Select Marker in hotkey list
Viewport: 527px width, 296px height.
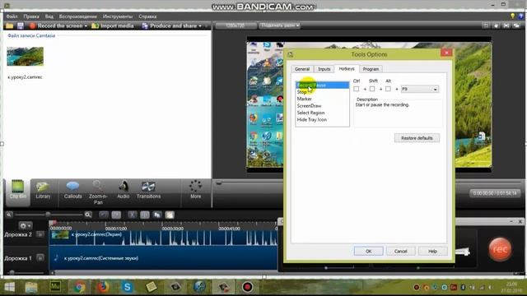(x=322, y=99)
